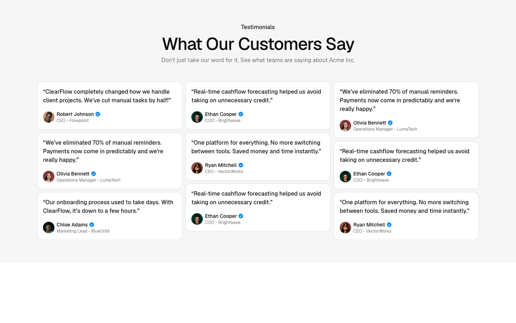
Task: Click Ryan Mitchell's verified badge in middle column
Action: pos(241,165)
